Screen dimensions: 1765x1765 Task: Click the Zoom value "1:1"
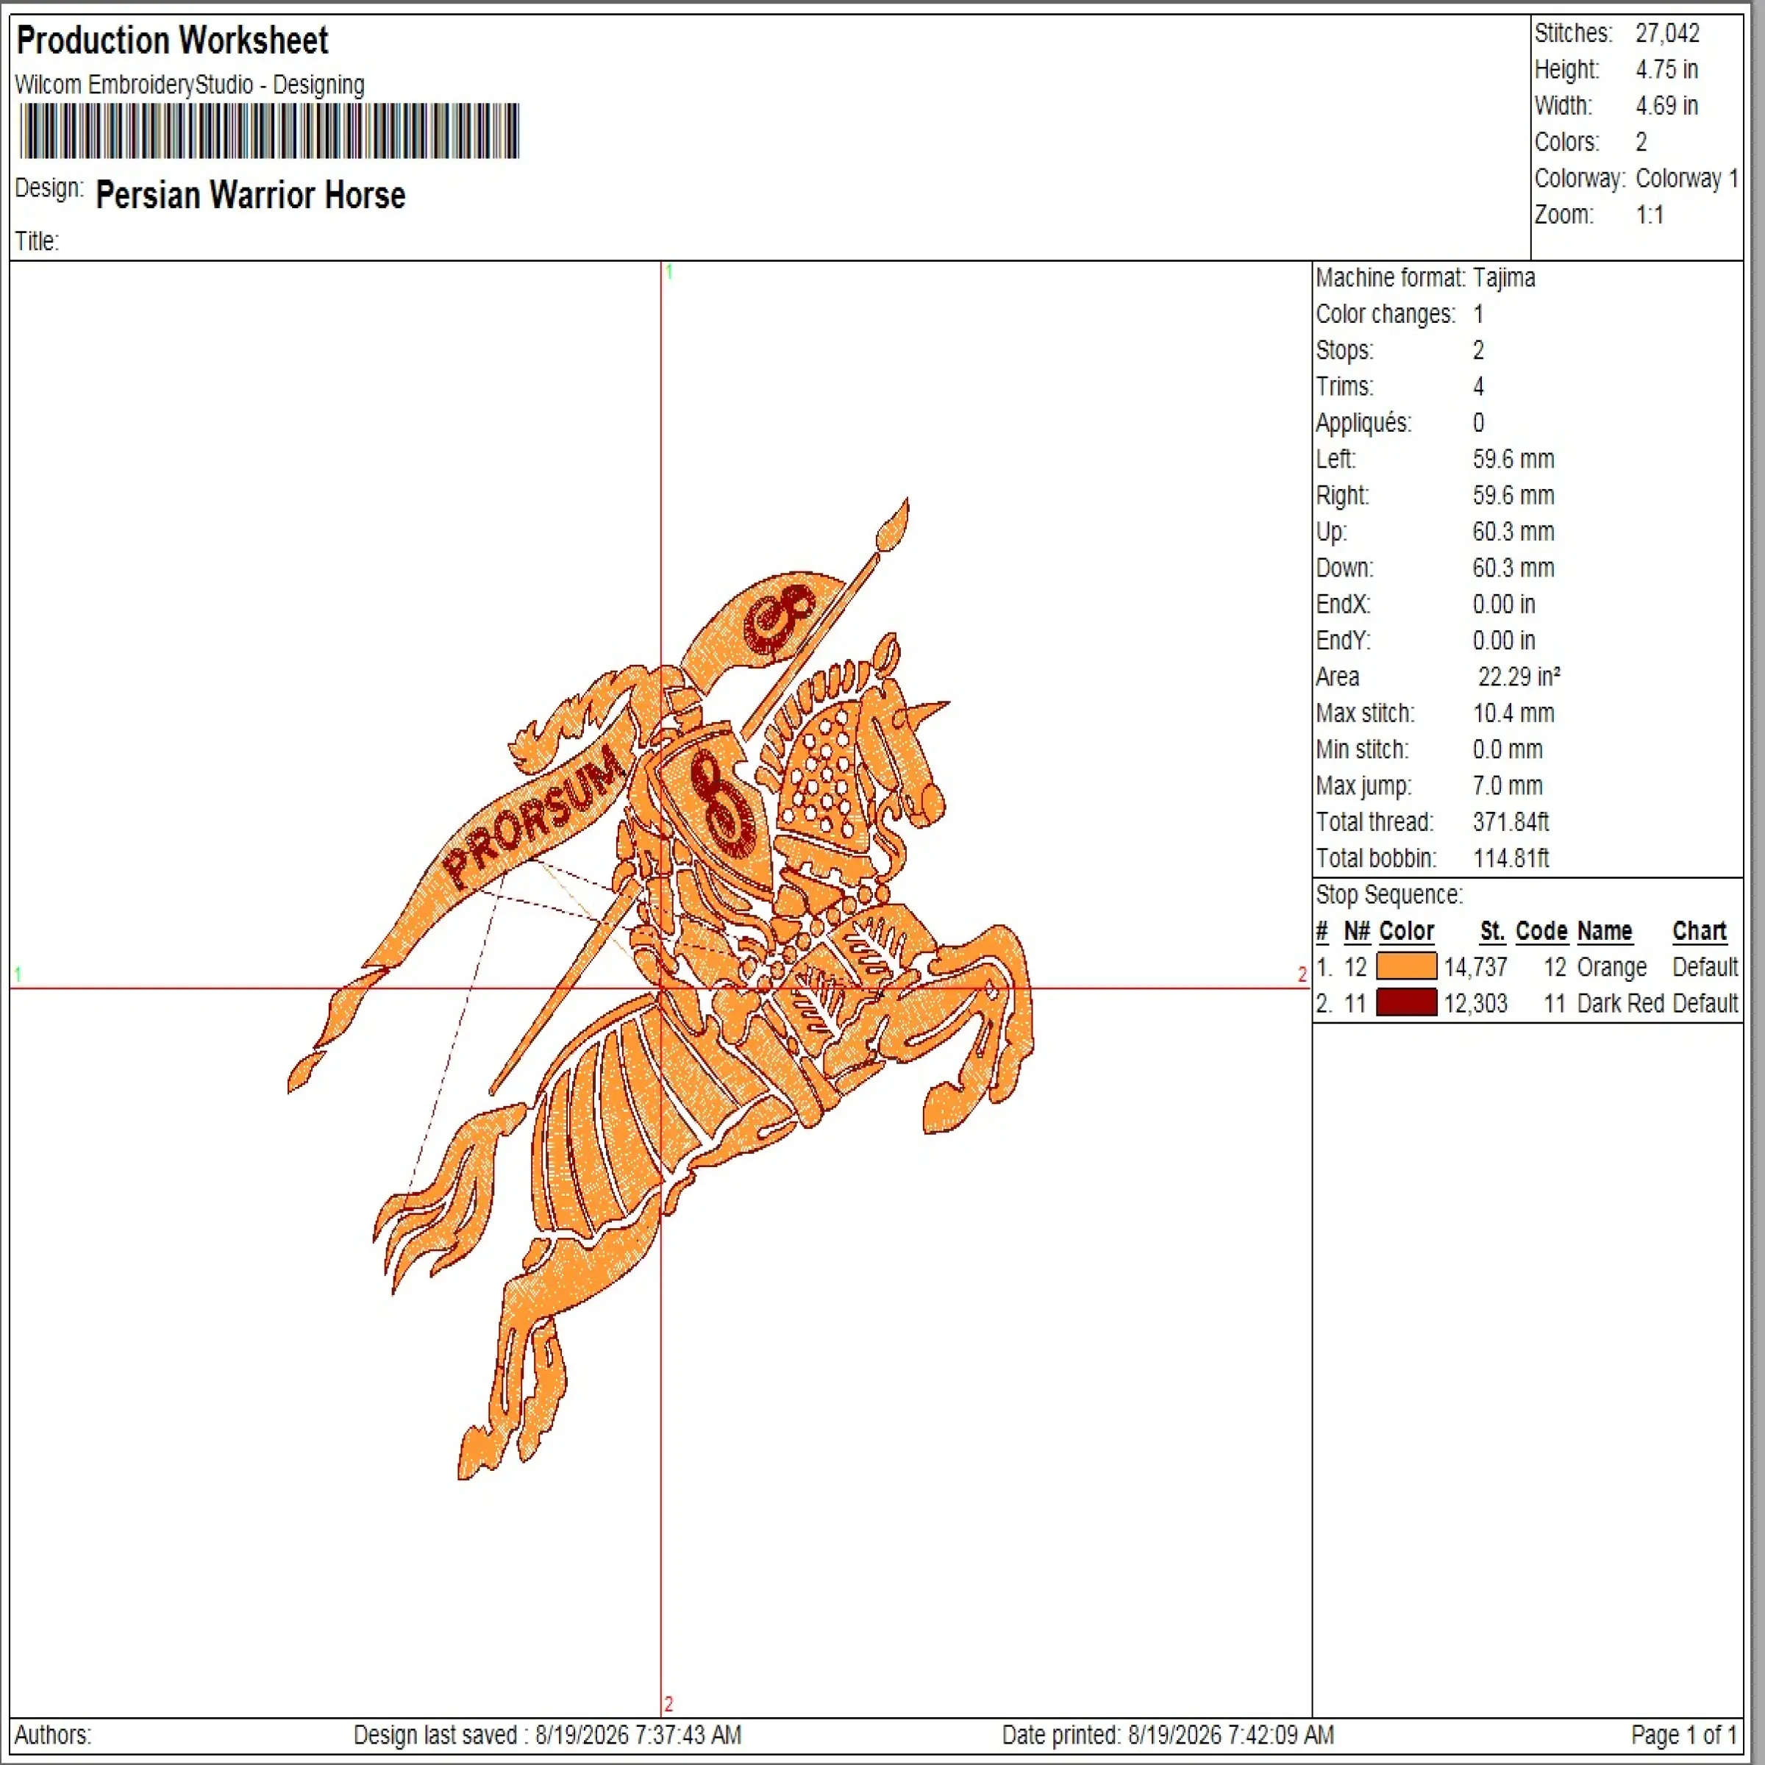click(x=1649, y=215)
